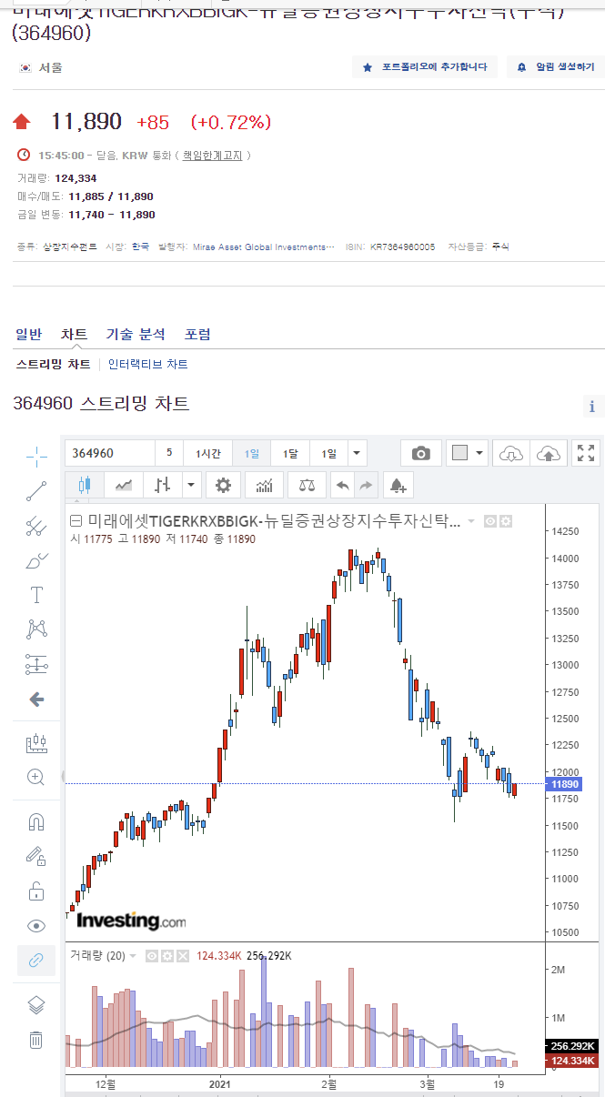Create an alert with the bell-plus icon
Screen dimensions: 605x1097
pos(398,486)
